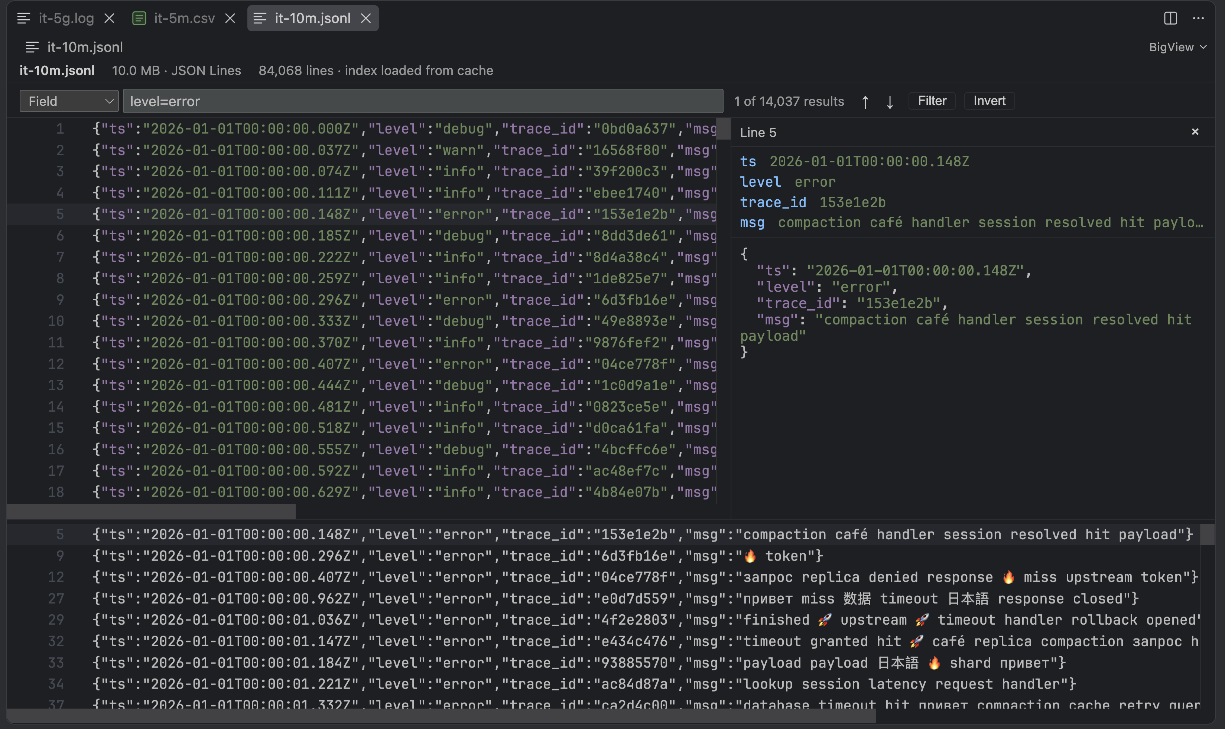This screenshot has width=1225, height=729.
Task: Click the truncated msg field in detail panel
Action: (x=991, y=223)
